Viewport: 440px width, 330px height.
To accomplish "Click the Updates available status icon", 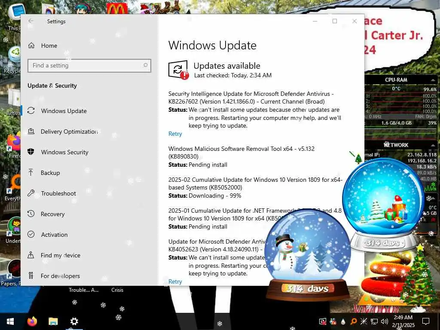I will [x=178, y=70].
